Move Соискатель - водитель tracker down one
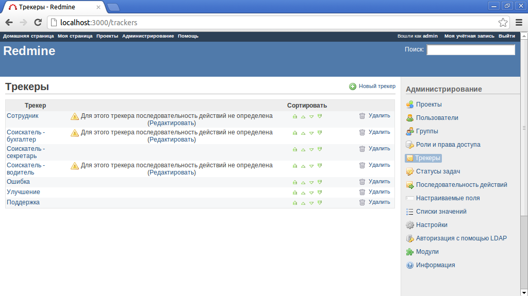 (311, 166)
